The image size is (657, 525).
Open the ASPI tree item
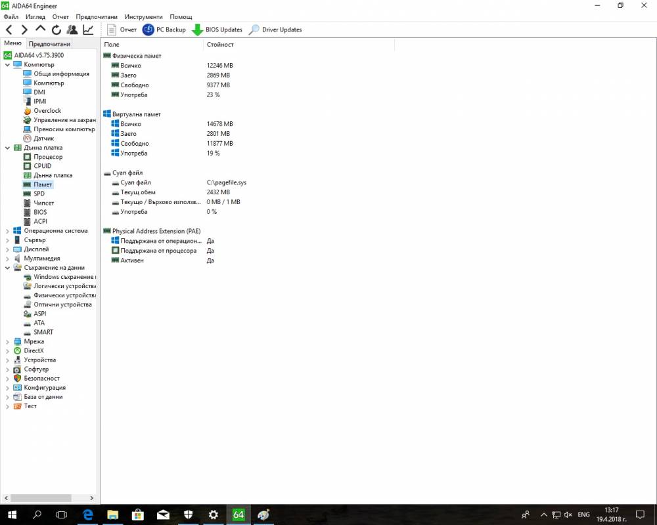[35, 314]
